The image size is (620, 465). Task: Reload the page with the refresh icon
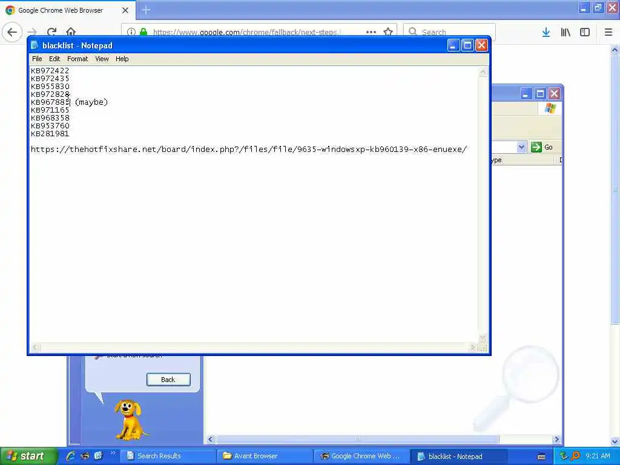[52, 32]
